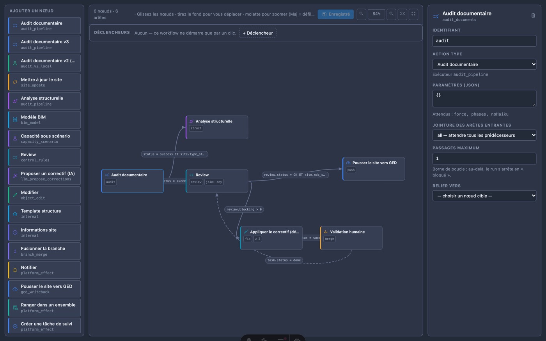This screenshot has height=341, width=546.
Task: Click the 'join: any' tag on Review node
Action: click(214, 182)
